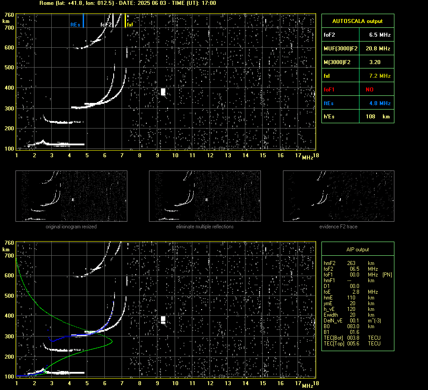Click the DelN_vE 00.1 entry

pyautogui.click(x=352, y=321)
